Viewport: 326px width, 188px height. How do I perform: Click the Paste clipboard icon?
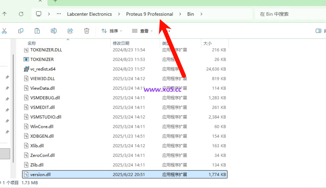[x=37, y=31]
